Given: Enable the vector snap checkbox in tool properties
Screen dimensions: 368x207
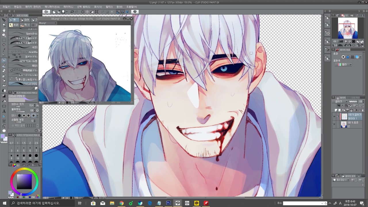Looking at the screenshot, I should 13,126.
